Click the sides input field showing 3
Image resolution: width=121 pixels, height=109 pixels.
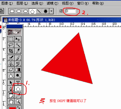(x=71, y=11)
